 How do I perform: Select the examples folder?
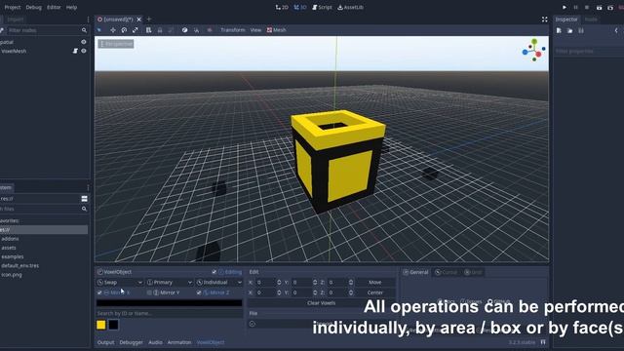tap(13, 256)
